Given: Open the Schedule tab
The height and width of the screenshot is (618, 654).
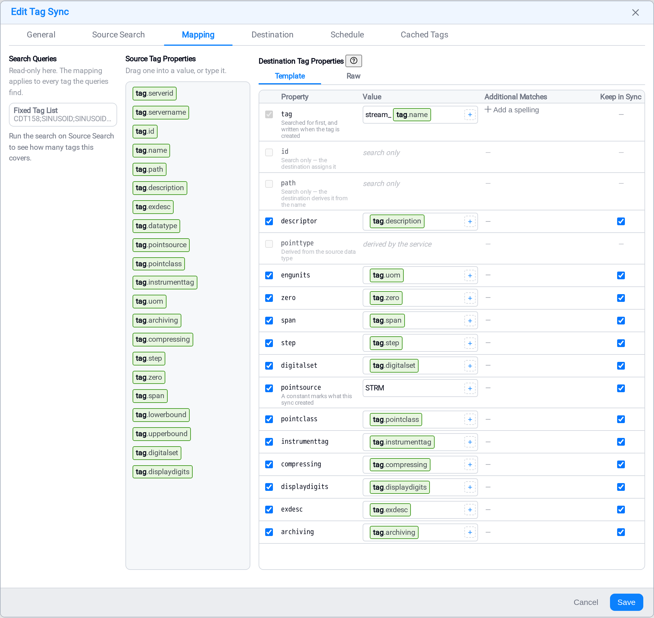Looking at the screenshot, I should pos(347,34).
